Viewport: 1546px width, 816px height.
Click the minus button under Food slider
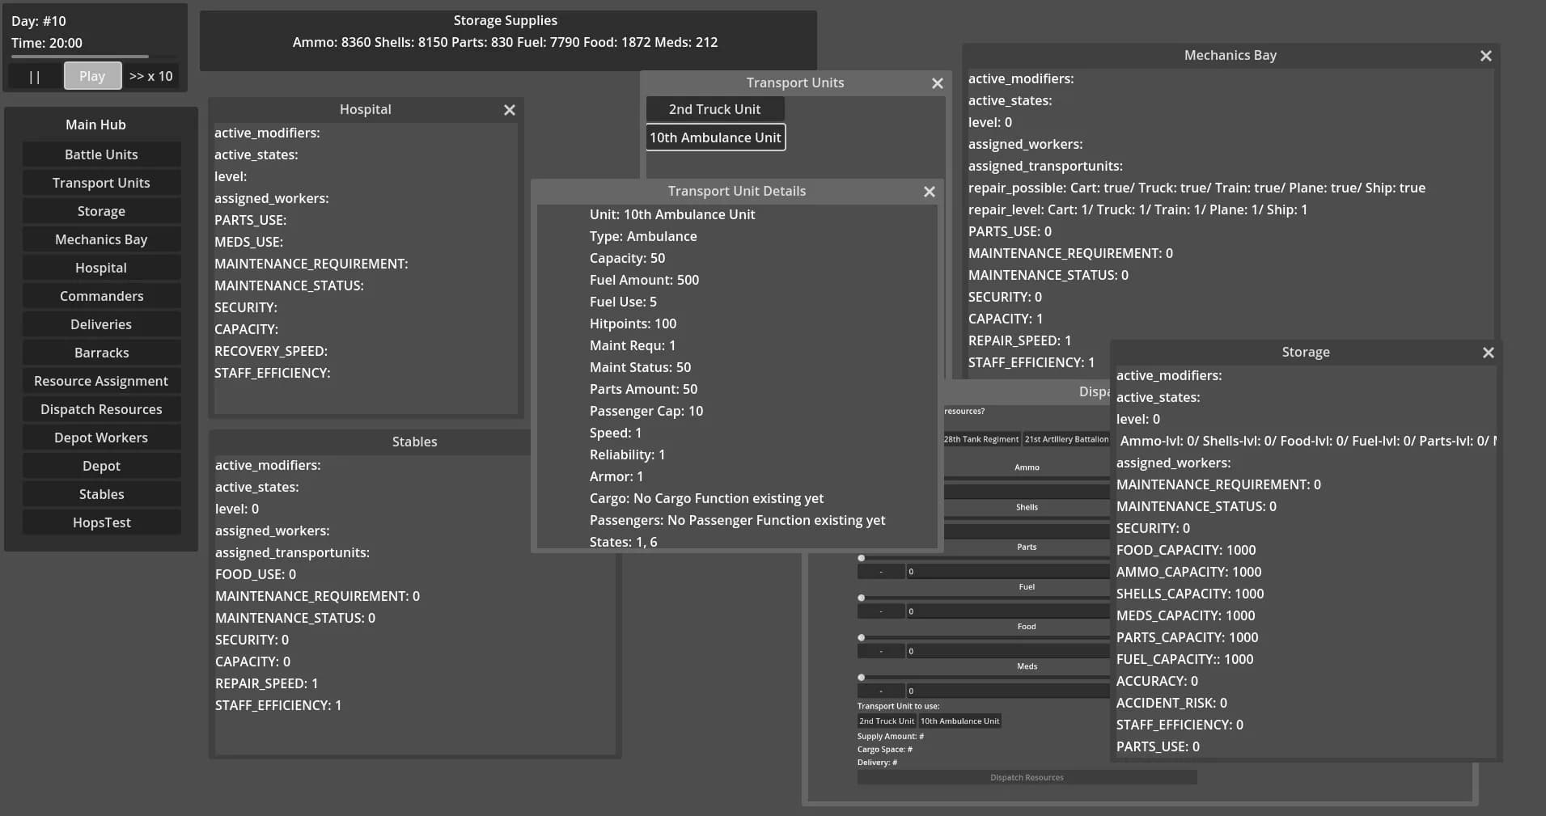click(881, 651)
